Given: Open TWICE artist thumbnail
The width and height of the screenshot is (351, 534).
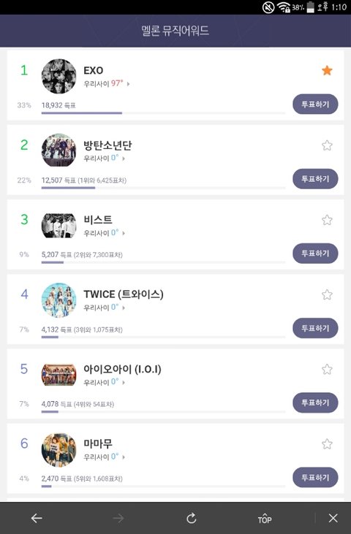Looking at the screenshot, I should click(58, 300).
